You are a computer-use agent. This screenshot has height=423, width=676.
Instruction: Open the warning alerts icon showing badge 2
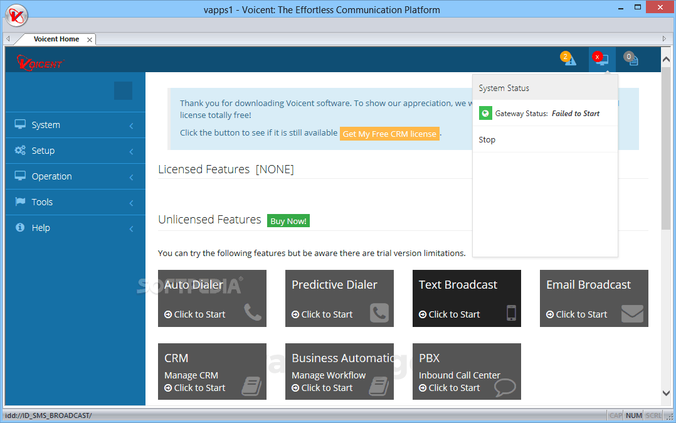(x=568, y=58)
